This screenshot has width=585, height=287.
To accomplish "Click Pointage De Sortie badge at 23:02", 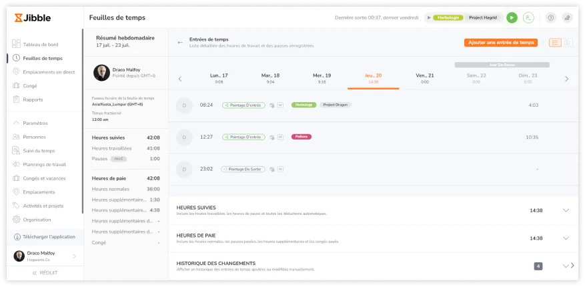I will [x=243, y=169].
